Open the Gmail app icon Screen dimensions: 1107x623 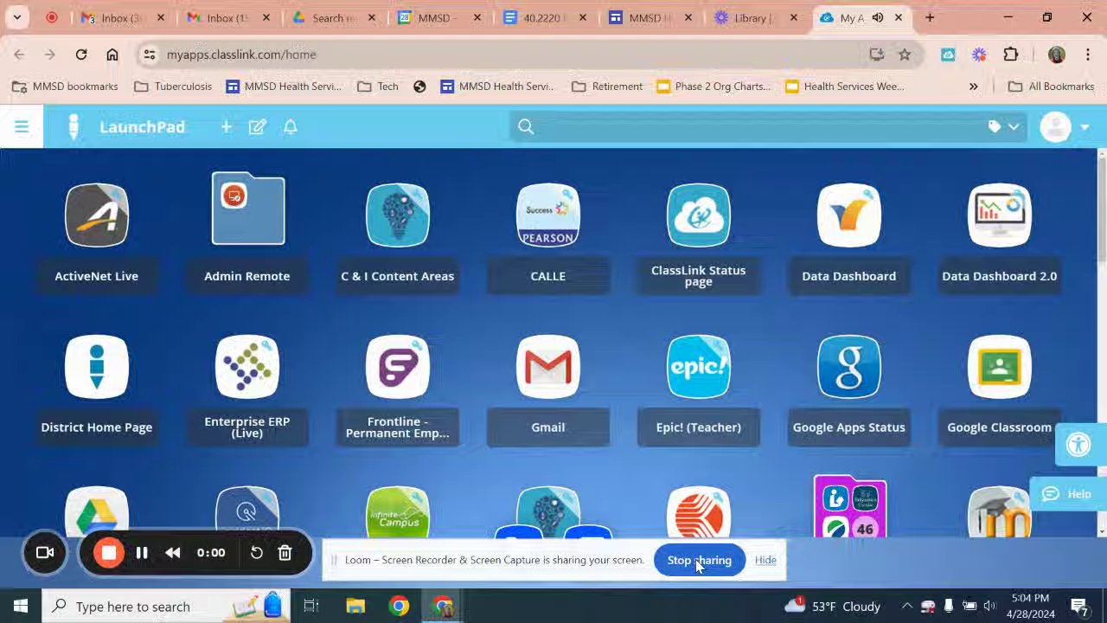click(x=547, y=367)
